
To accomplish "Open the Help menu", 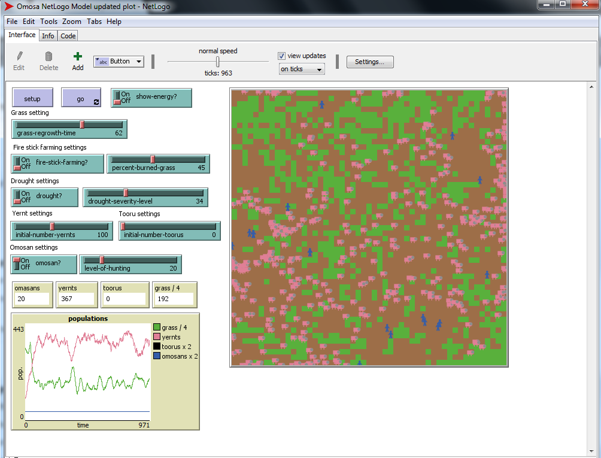I will pyautogui.click(x=114, y=22).
